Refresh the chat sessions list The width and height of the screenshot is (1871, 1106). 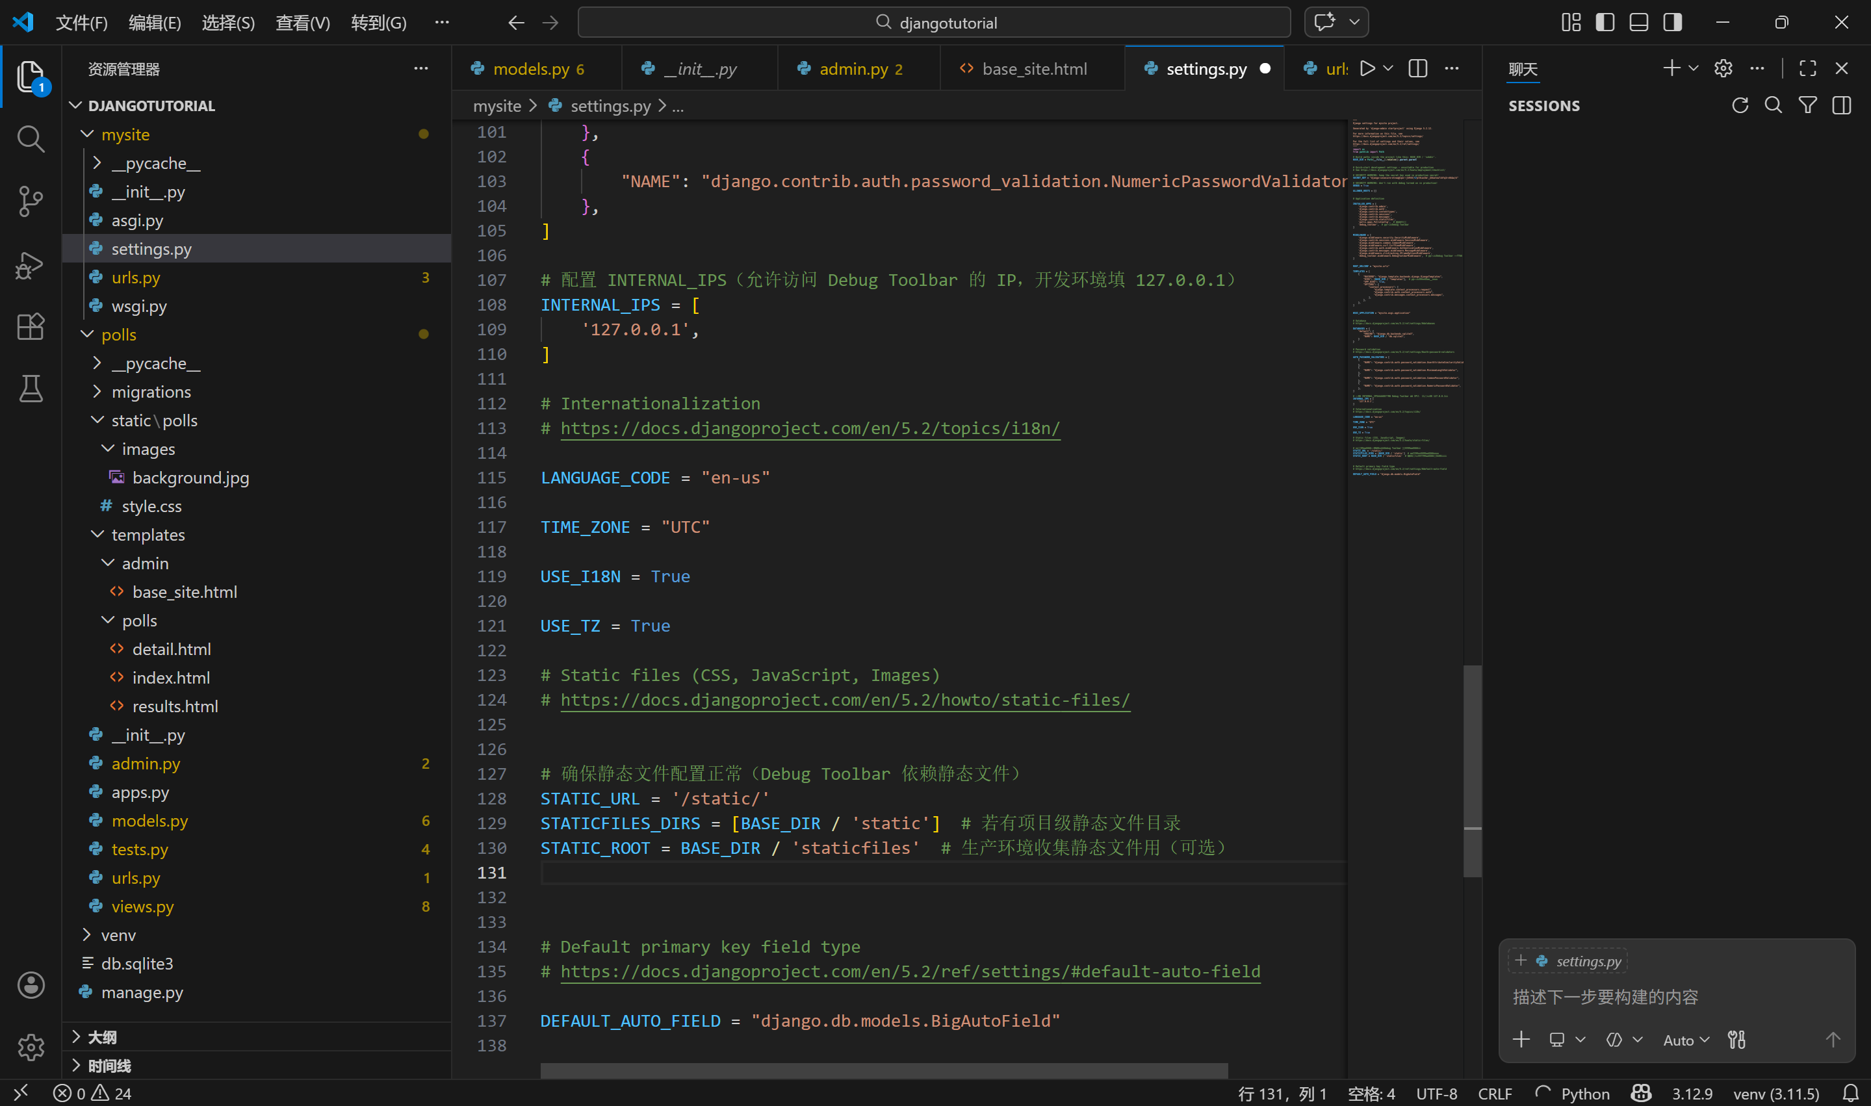click(x=1740, y=106)
